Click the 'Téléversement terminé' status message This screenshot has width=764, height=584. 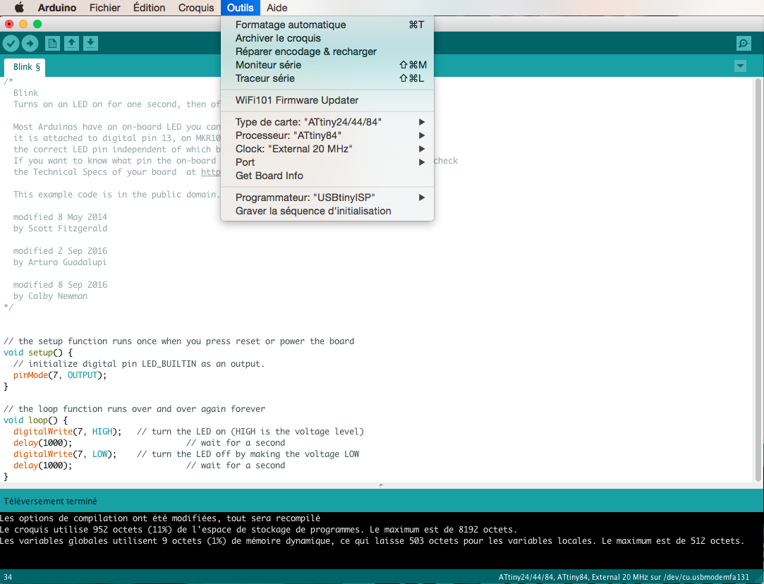50,501
